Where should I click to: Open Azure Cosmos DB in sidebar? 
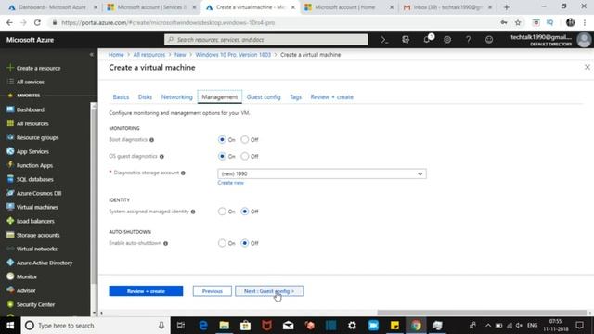tap(39, 193)
